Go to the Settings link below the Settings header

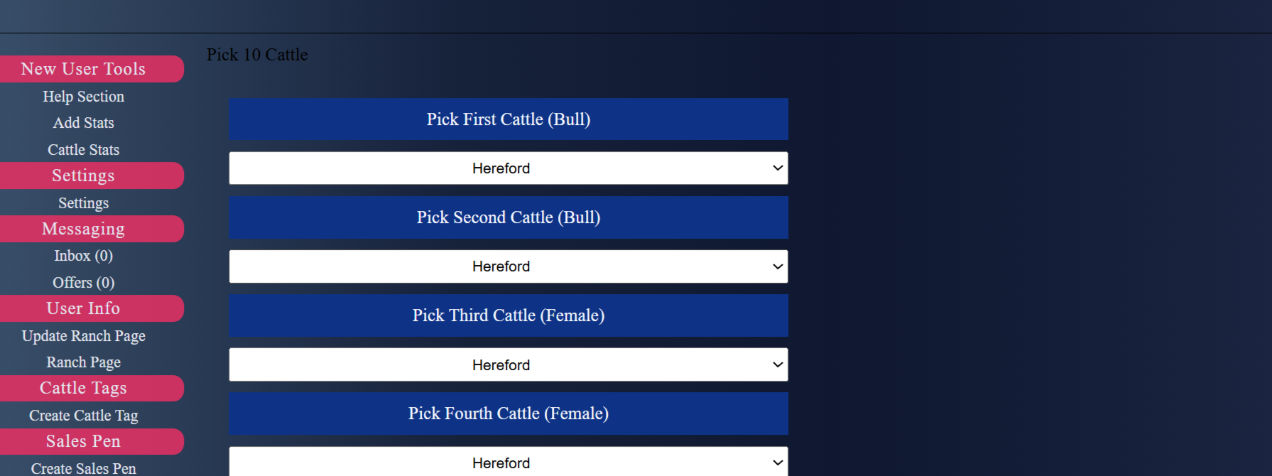click(x=83, y=203)
